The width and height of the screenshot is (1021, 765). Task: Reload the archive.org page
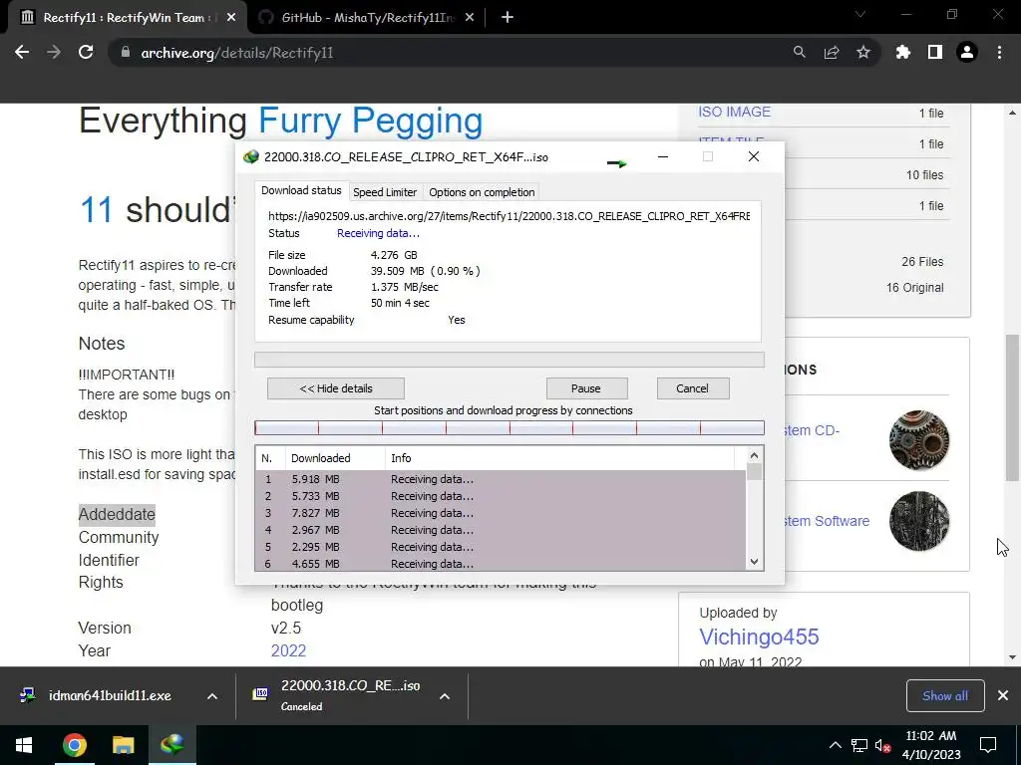click(86, 52)
